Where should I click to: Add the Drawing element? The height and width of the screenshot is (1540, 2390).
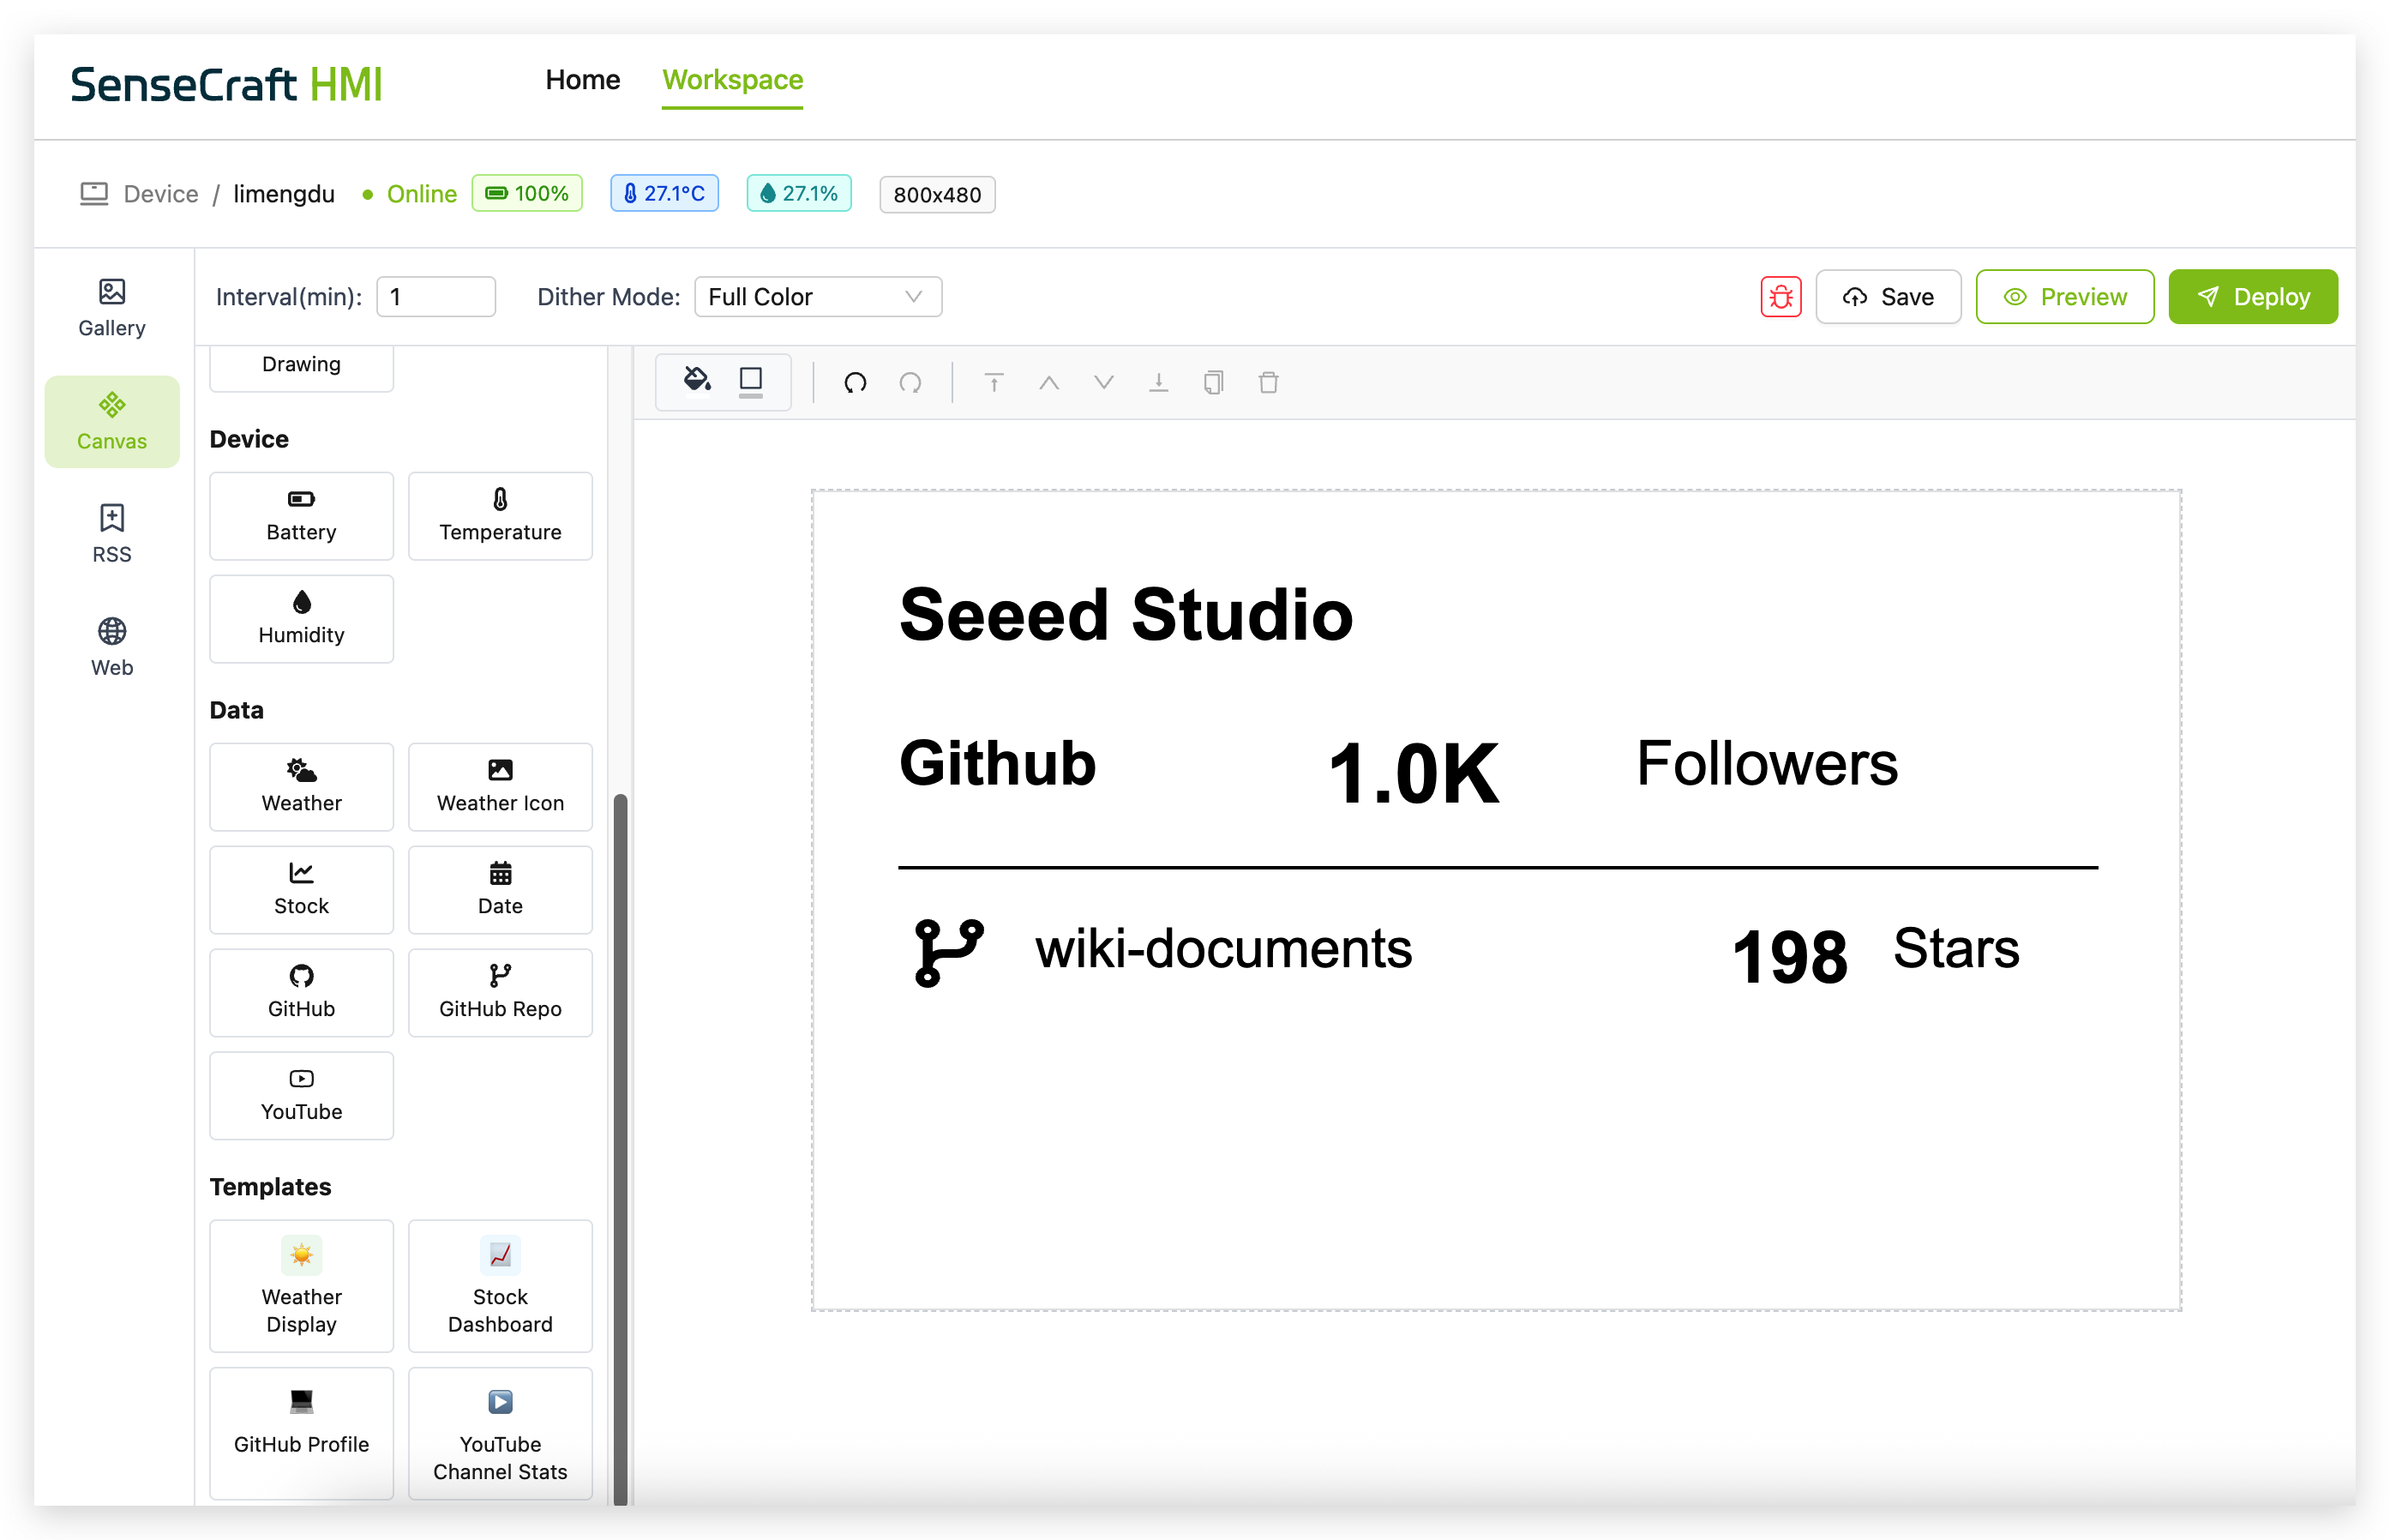click(301, 367)
